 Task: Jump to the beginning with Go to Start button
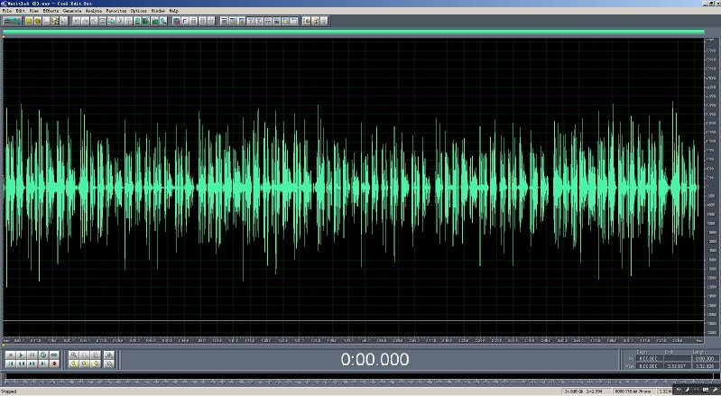point(11,364)
